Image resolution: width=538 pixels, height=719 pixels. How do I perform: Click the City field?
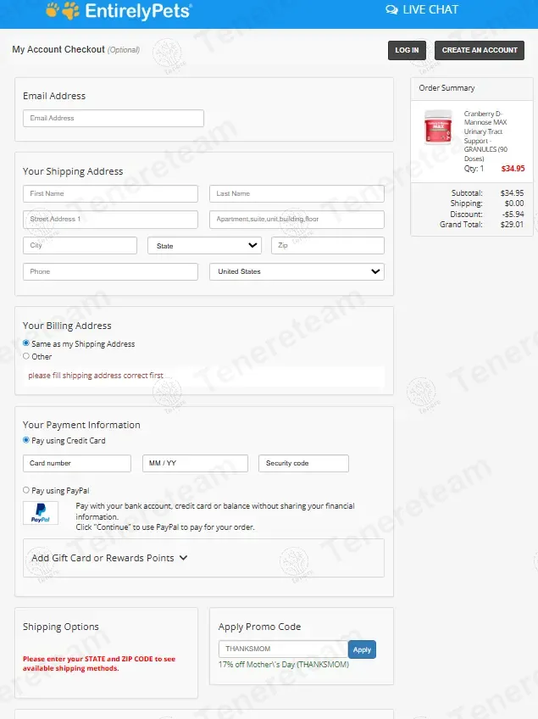point(80,245)
